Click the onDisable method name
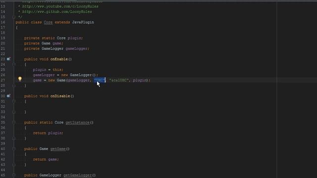This screenshot has width=317, height=178. click(60, 96)
